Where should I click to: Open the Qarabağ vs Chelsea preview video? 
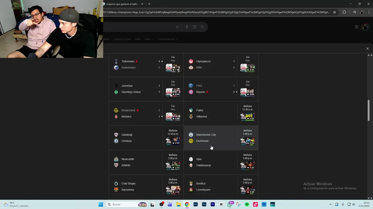click(173, 141)
